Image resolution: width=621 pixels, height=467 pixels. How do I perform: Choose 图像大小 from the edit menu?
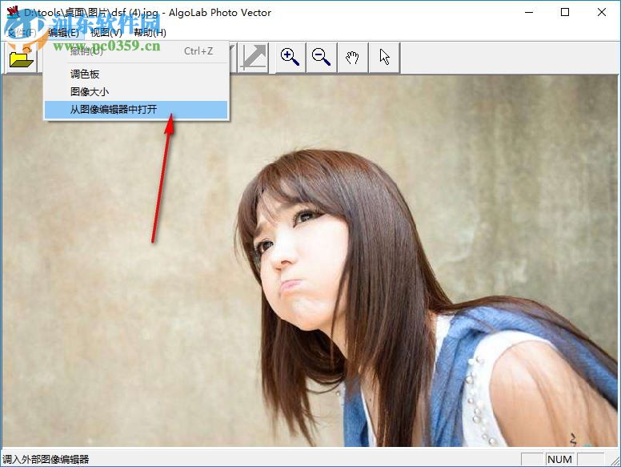tap(136, 91)
